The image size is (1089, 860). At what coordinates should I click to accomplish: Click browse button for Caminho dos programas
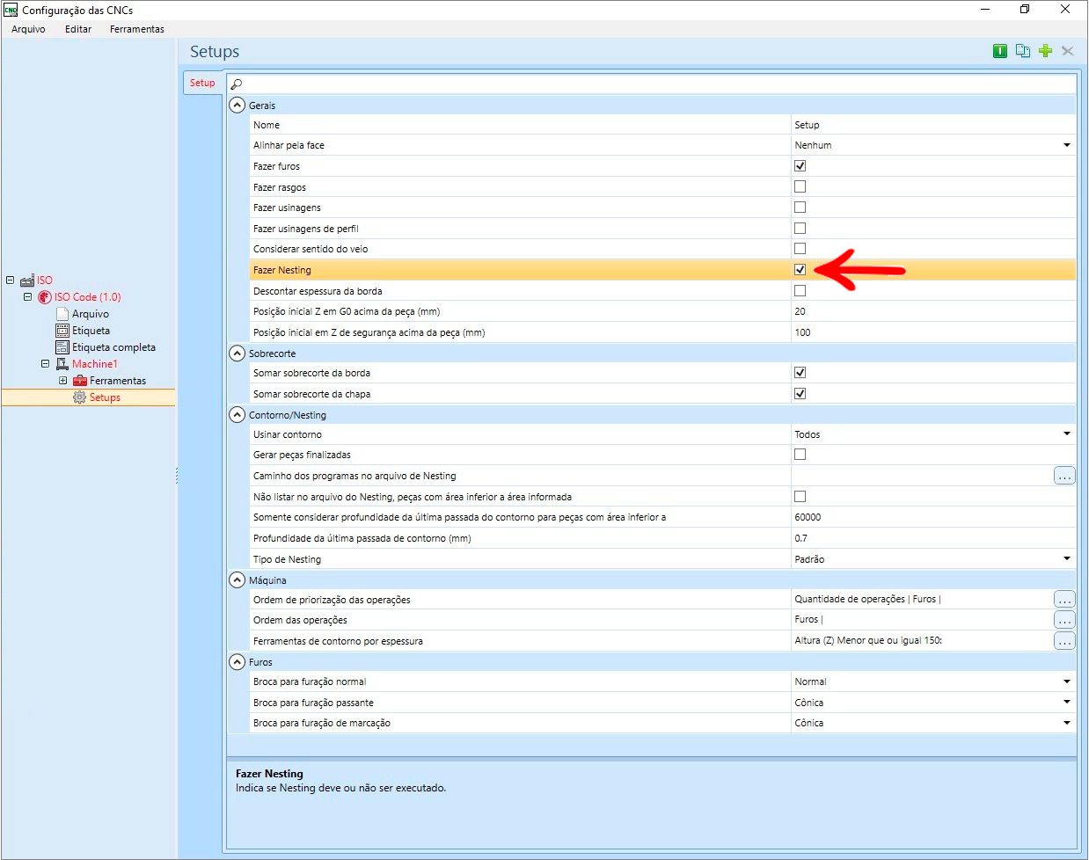1064,476
